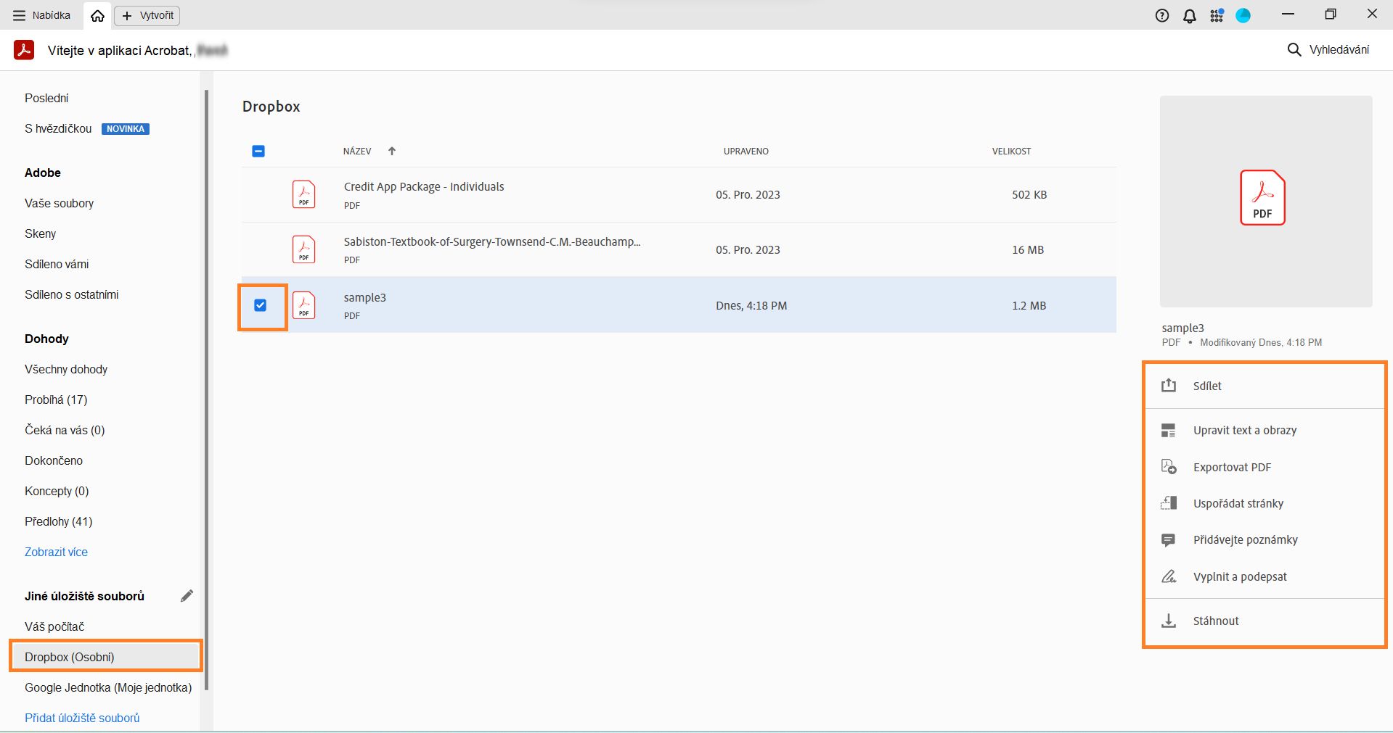
Task: Open the sample3 file name
Action: coord(365,297)
